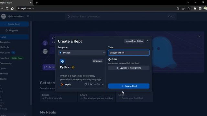The image size is (207, 116).
Task: Install the app via address bar icon
Action: [178, 8]
